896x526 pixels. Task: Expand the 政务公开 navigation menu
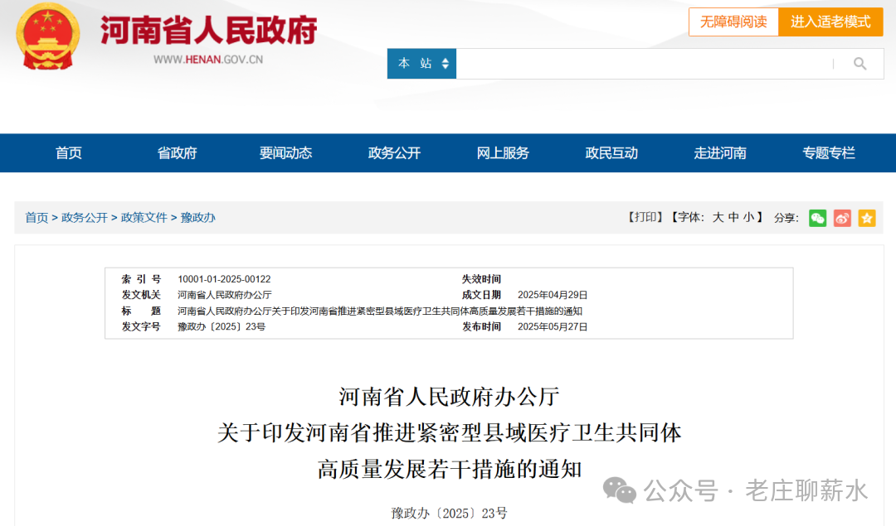[x=392, y=152]
